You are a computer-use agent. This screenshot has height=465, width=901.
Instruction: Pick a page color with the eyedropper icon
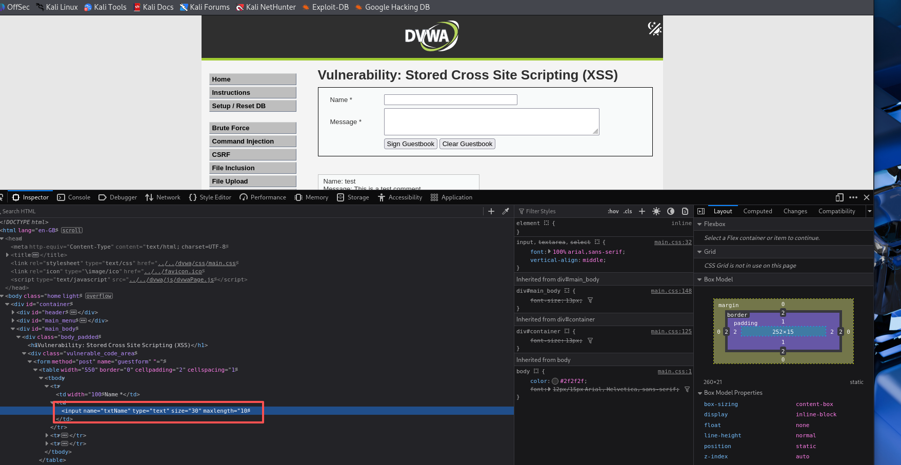point(506,211)
